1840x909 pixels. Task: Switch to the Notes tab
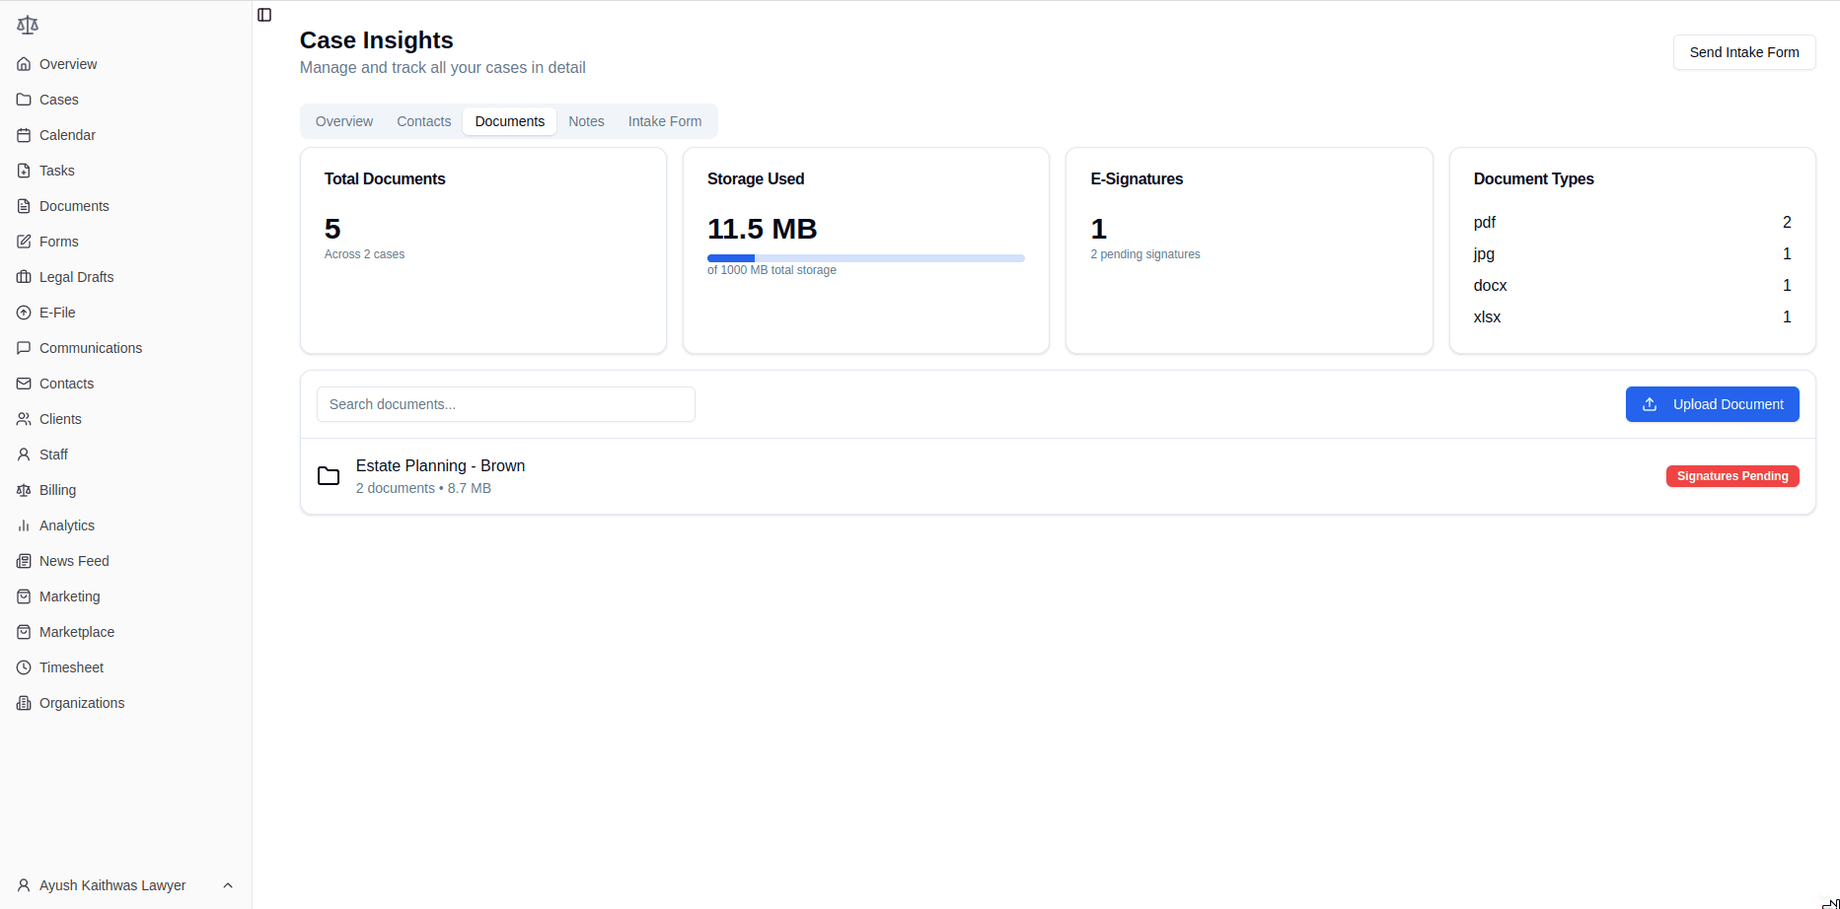click(x=586, y=121)
